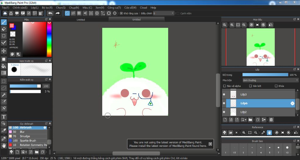
Task: Undock the Lớp layers panel
Action: [295, 69]
